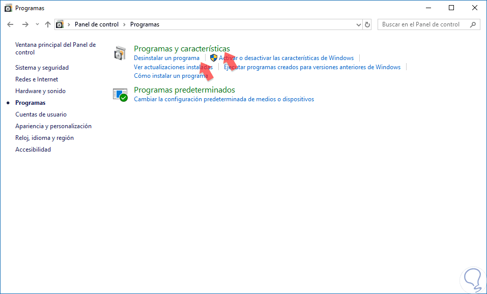Open the recent locations dropdown arrow
This screenshot has width=487, height=294.
point(37,24)
